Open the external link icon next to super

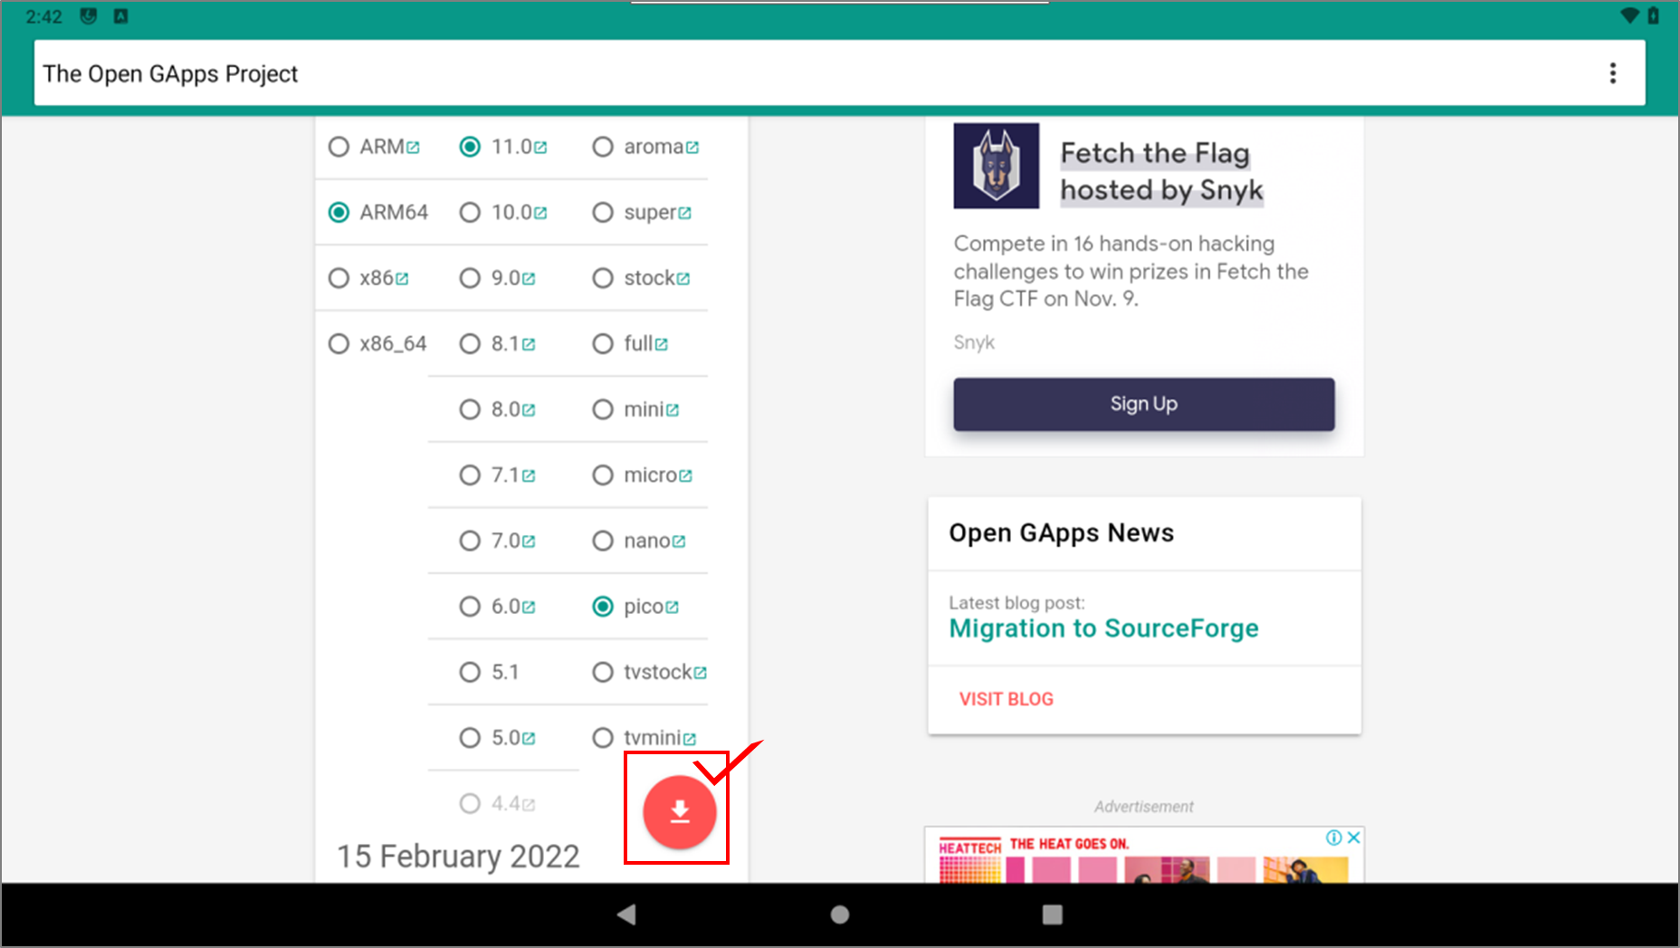(x=685, y=213)
